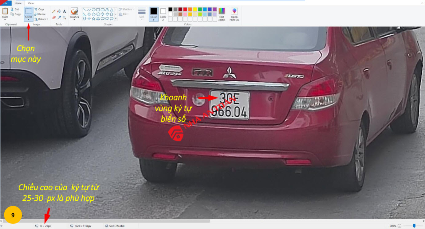
Task: Open Paint 3D
Action: click(x=234, y=14)
